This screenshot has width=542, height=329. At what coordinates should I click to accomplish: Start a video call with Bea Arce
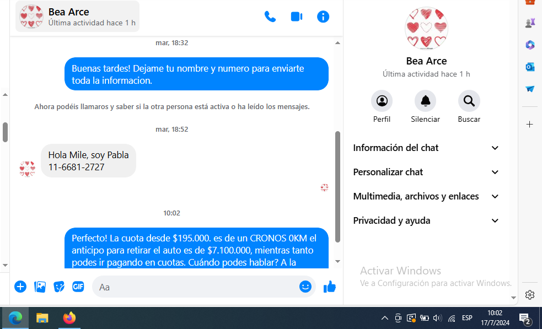click(297, 17)
